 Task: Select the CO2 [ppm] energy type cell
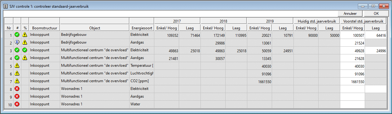click(x=142, y=81)
